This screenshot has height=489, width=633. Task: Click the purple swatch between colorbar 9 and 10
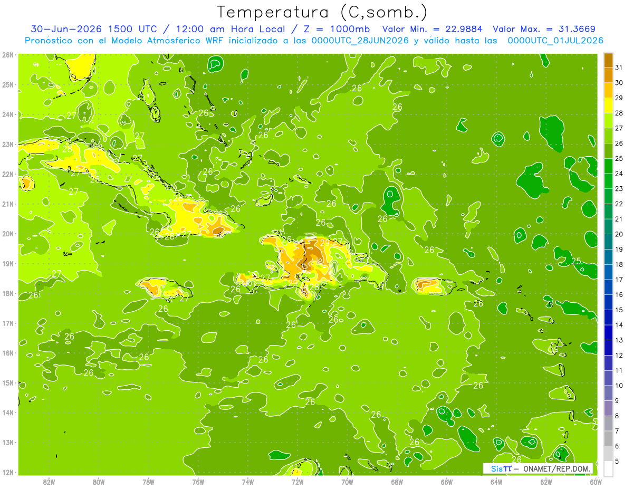click(x=608, y=394)
